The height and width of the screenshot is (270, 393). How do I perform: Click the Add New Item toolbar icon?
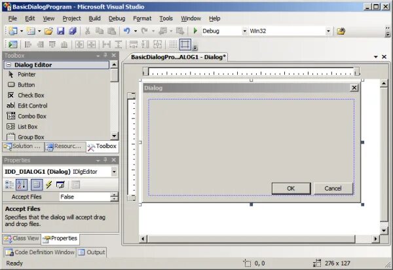[31, 31]
